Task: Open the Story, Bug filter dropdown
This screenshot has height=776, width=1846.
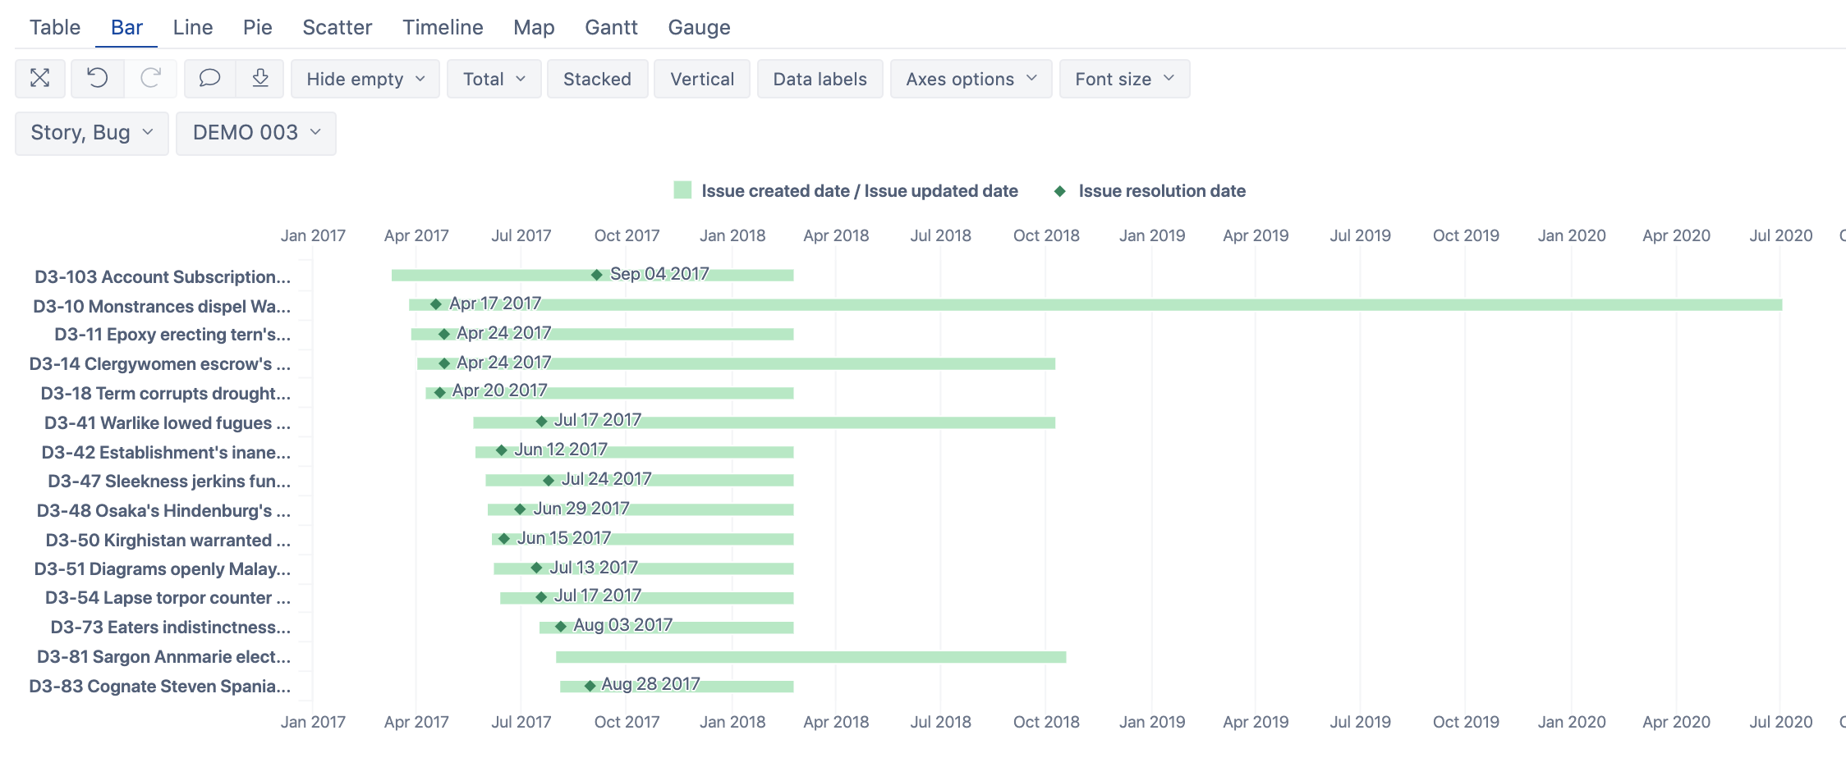Action: 92,133
